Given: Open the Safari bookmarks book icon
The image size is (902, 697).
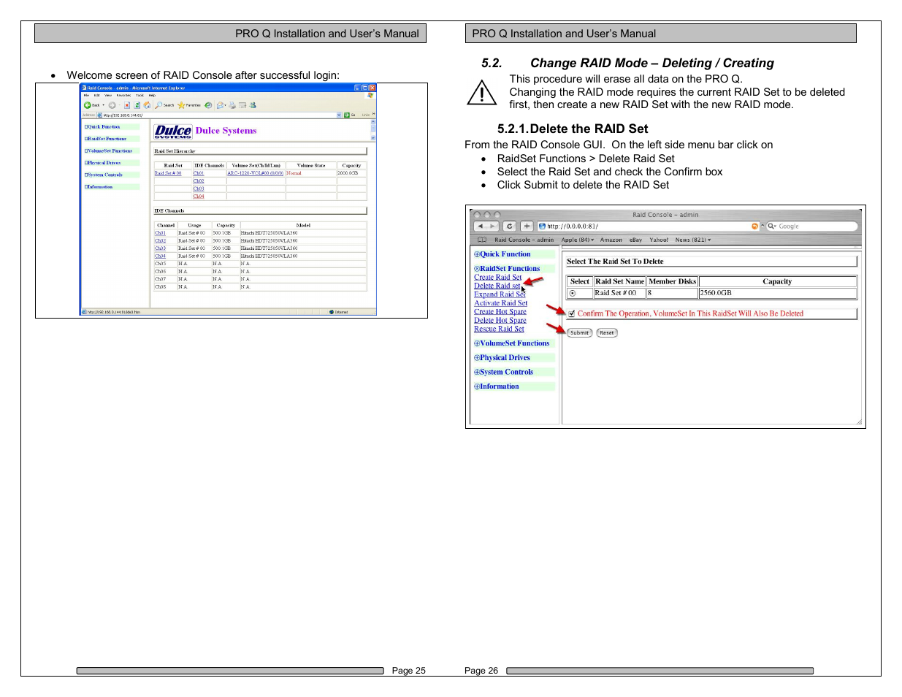Looking at the screenshot, I should pyautogui.click(x=482, y=240).
